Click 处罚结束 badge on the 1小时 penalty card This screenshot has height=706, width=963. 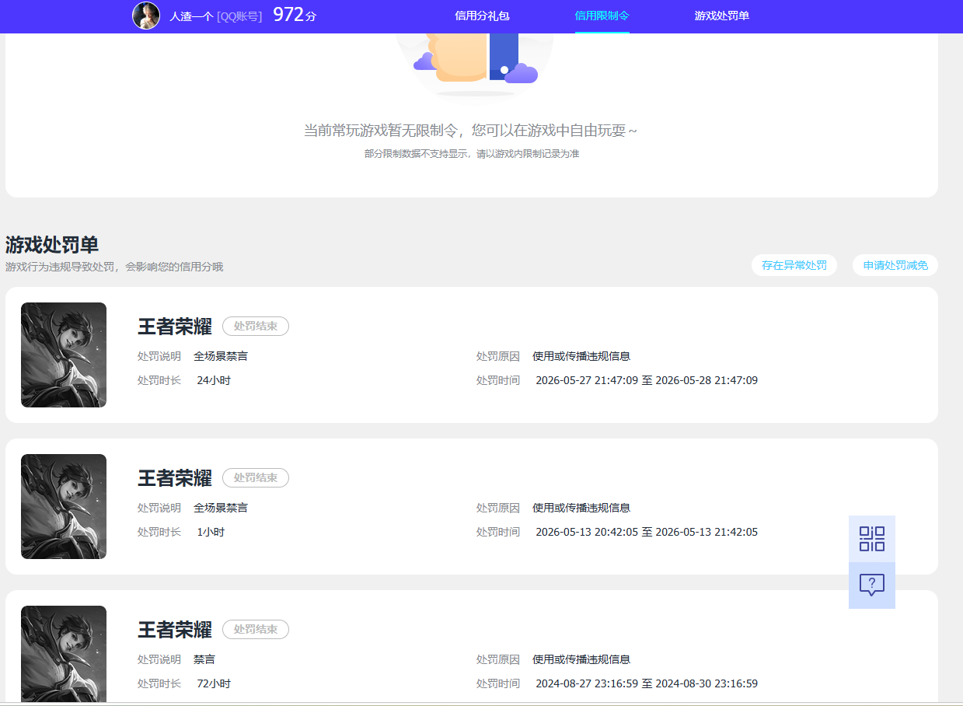click(x=256, y=477)
